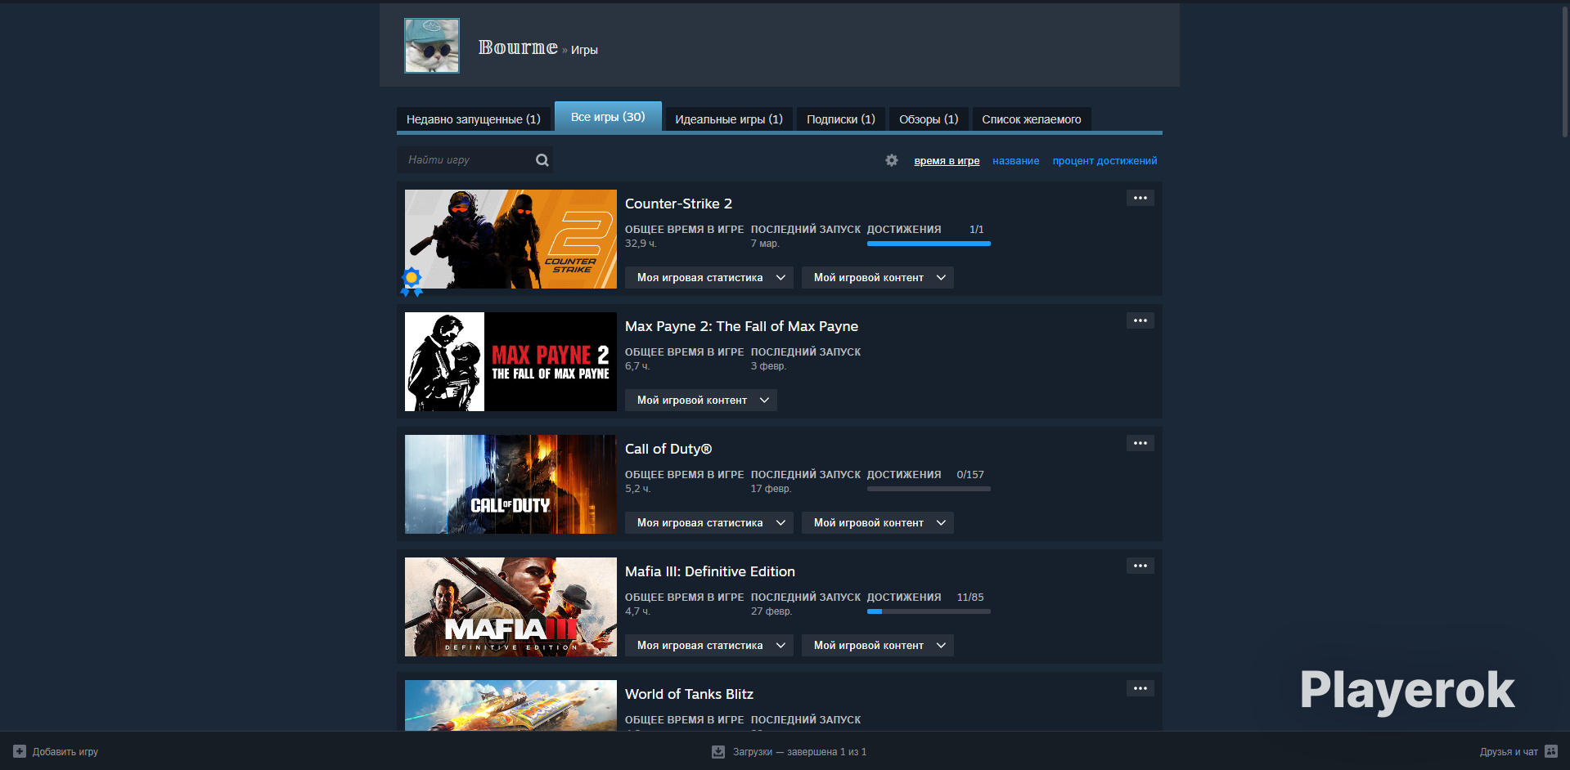
Task: Open Call of Duty cover thumbnail
Action: point(511,484)
